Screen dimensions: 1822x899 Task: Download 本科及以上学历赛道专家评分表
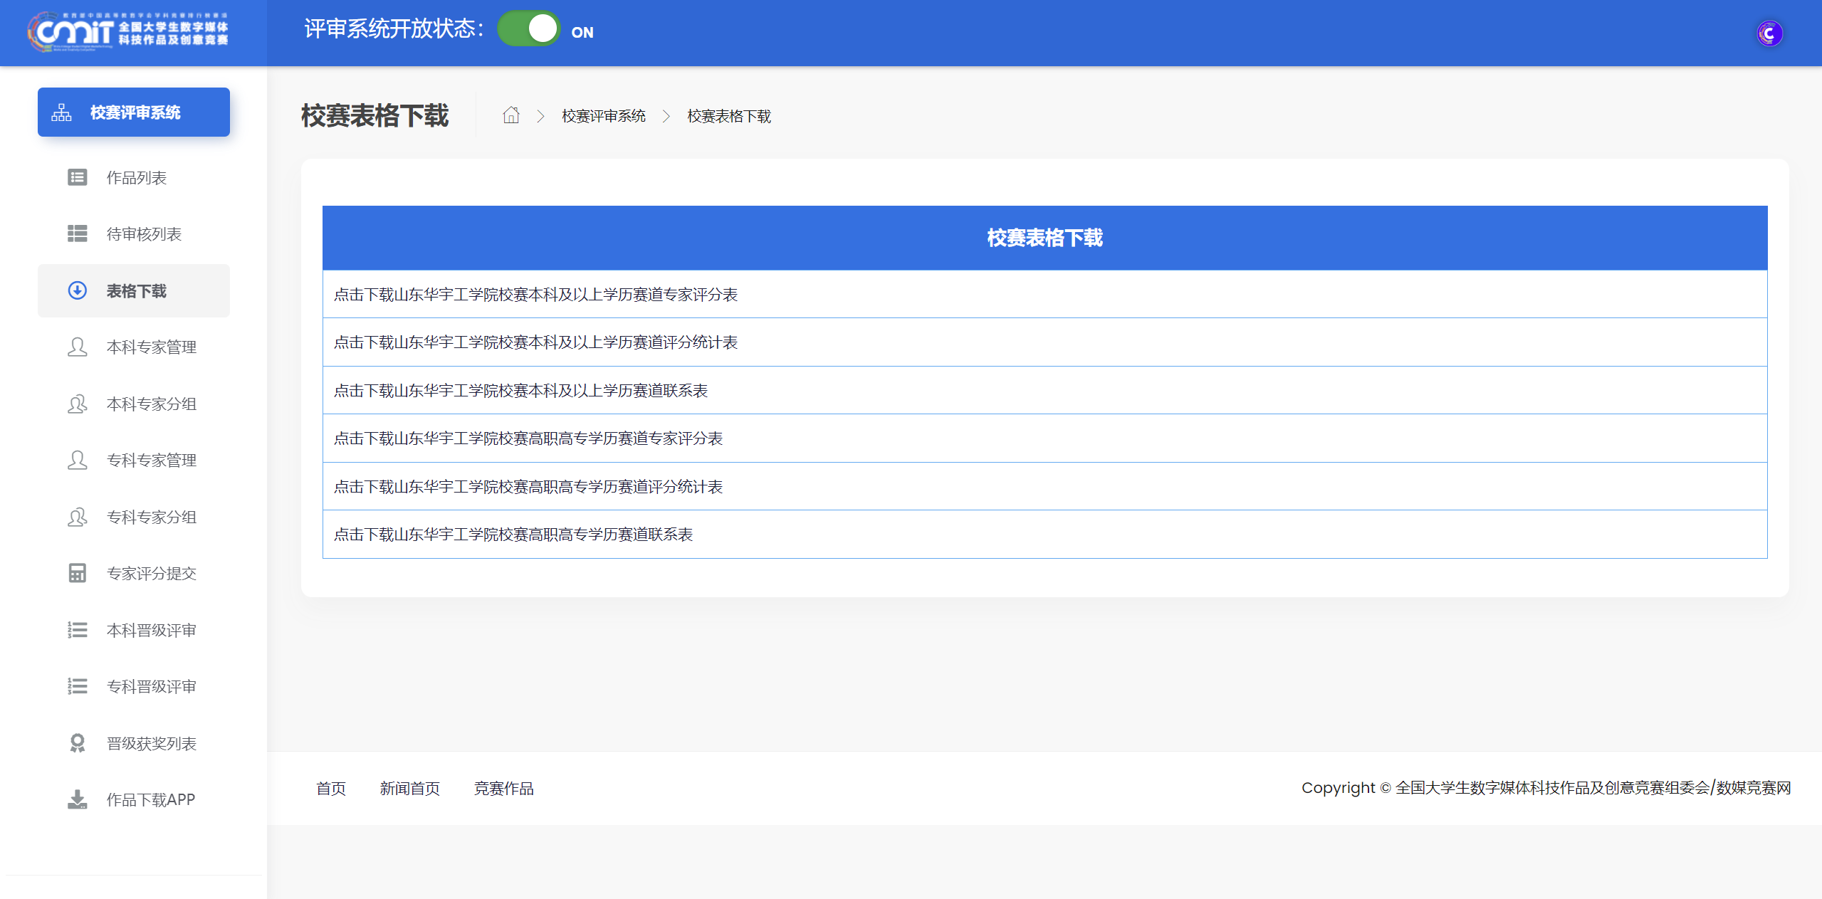coord(535,294)
